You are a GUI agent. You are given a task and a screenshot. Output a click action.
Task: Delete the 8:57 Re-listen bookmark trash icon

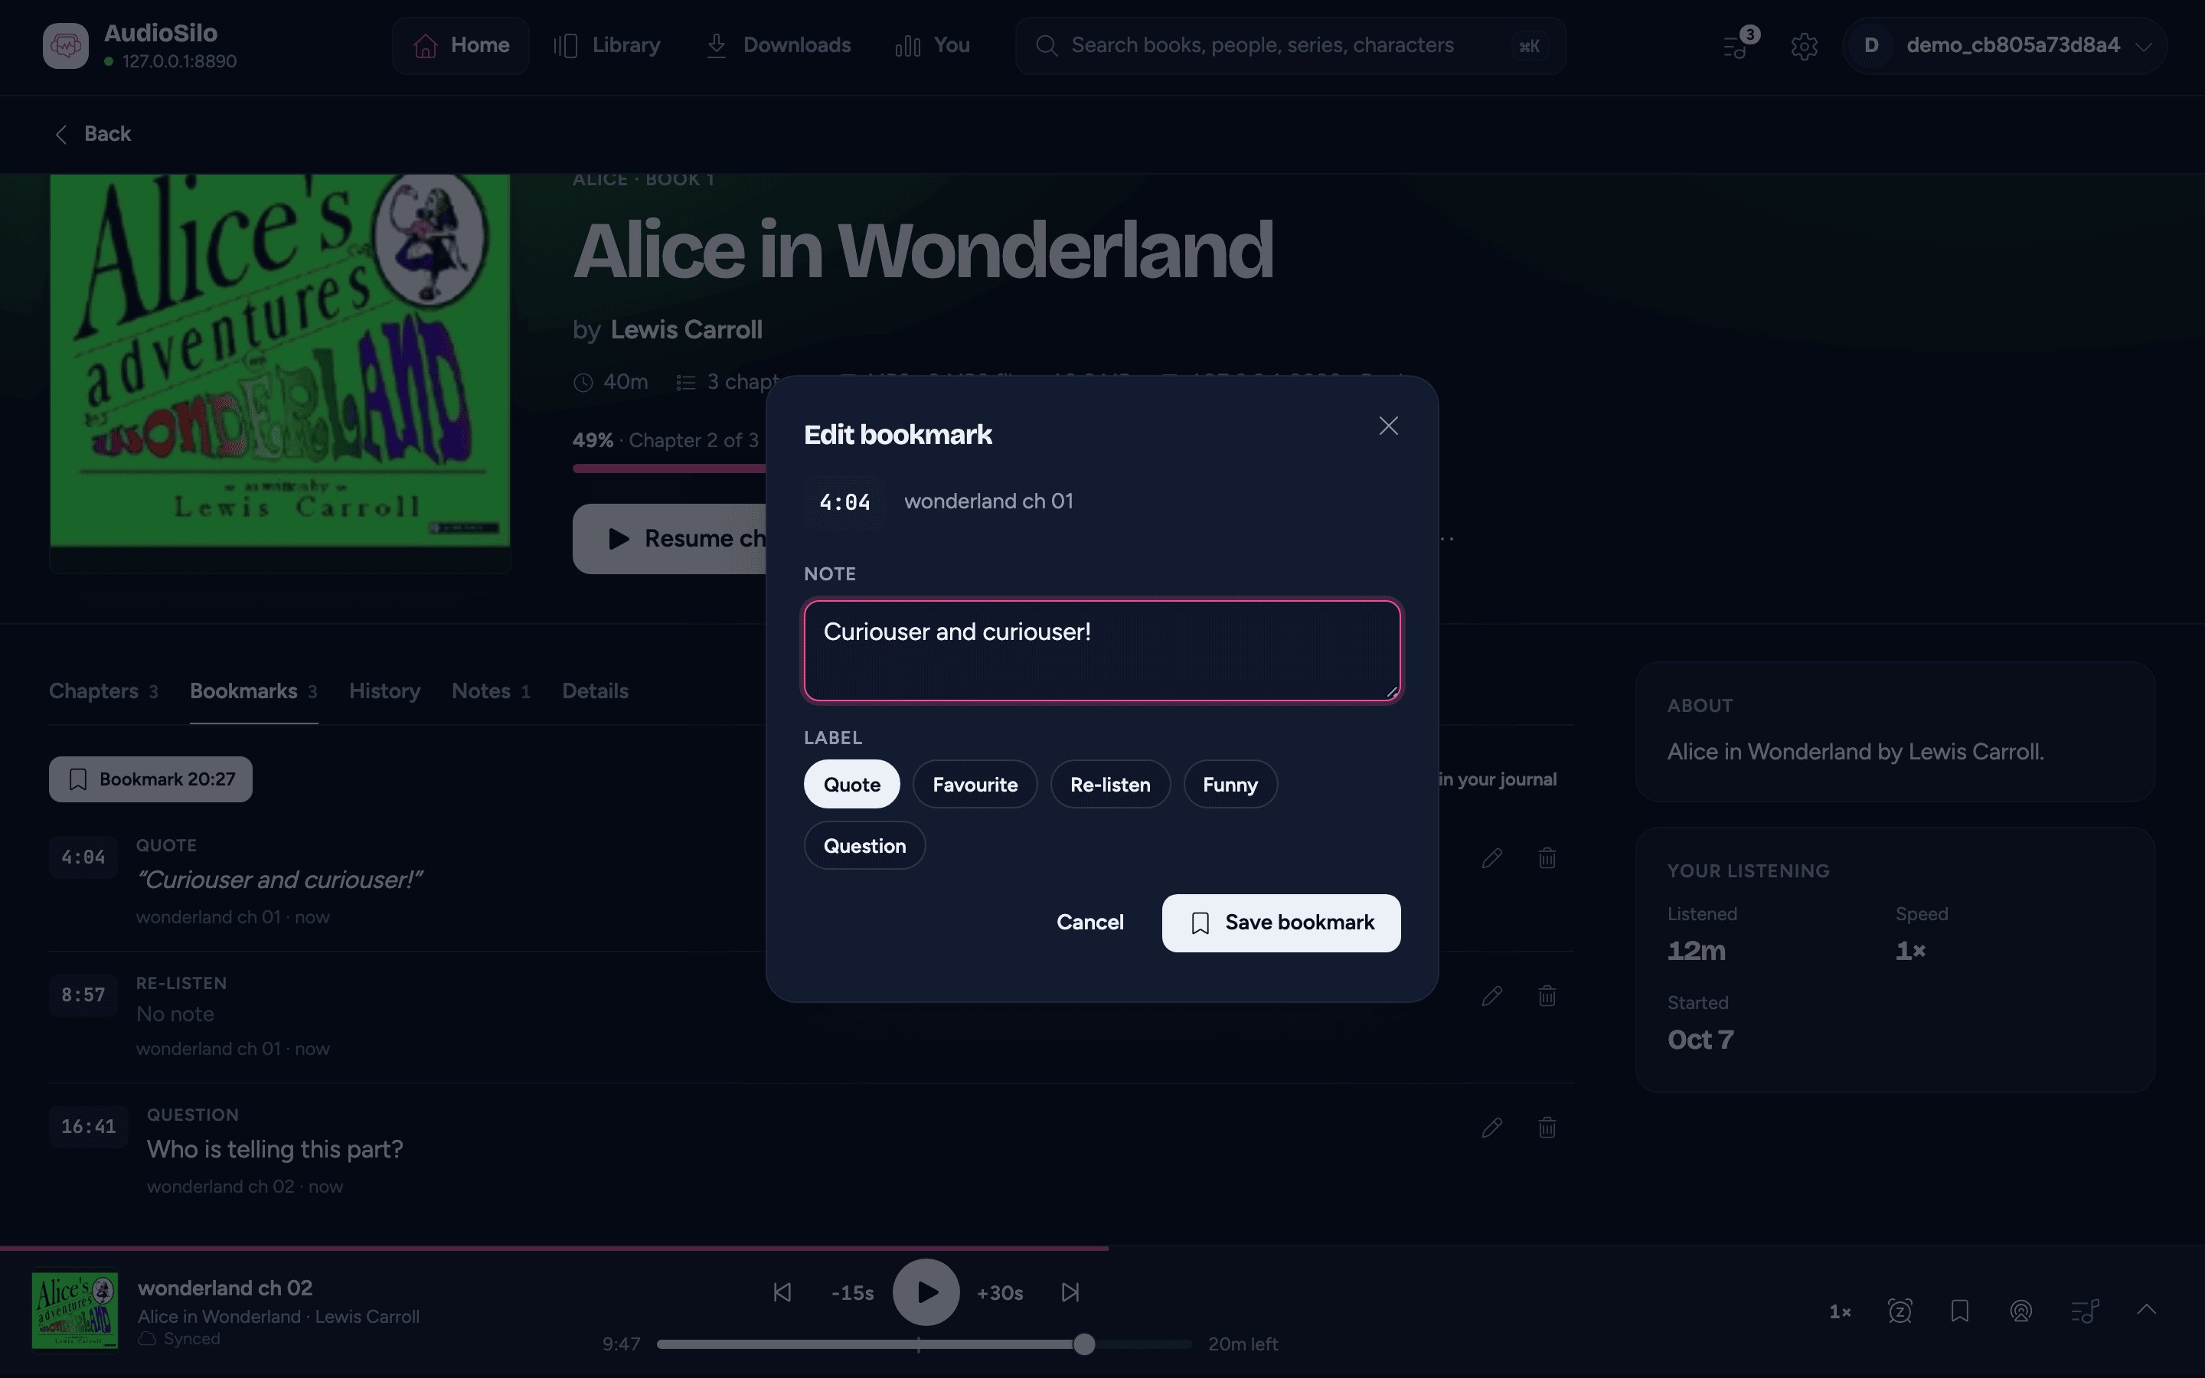[x=1547, y=995]
